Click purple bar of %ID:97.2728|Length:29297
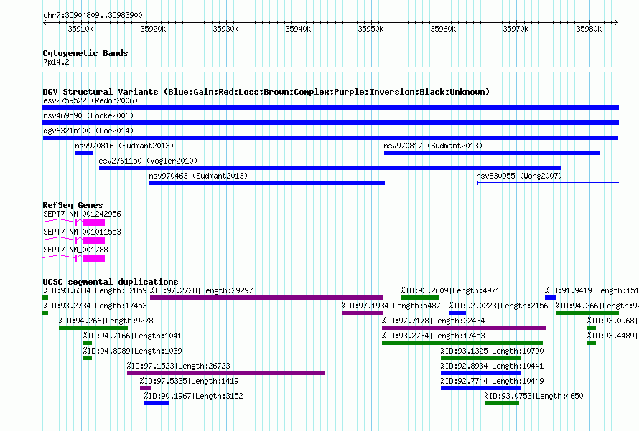 tap(266, 298)
